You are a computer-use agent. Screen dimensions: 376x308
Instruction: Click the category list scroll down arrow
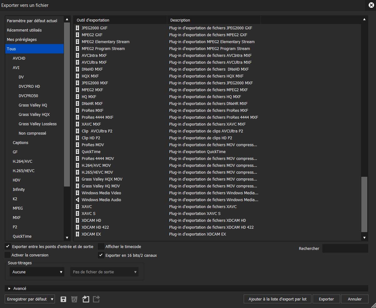click(x=67, y=238)
